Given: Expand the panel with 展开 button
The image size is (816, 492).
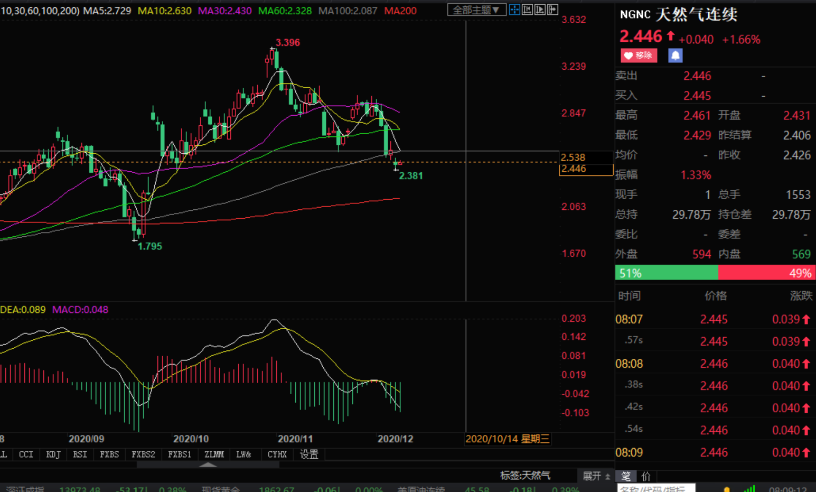Looking at the screenshot, I should coord(596,476).
